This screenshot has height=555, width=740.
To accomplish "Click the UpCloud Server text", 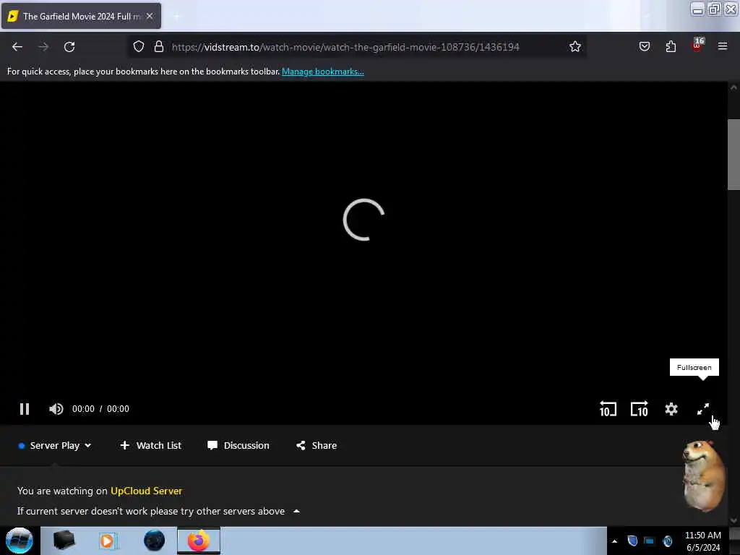I will click(x=146, y=491).
